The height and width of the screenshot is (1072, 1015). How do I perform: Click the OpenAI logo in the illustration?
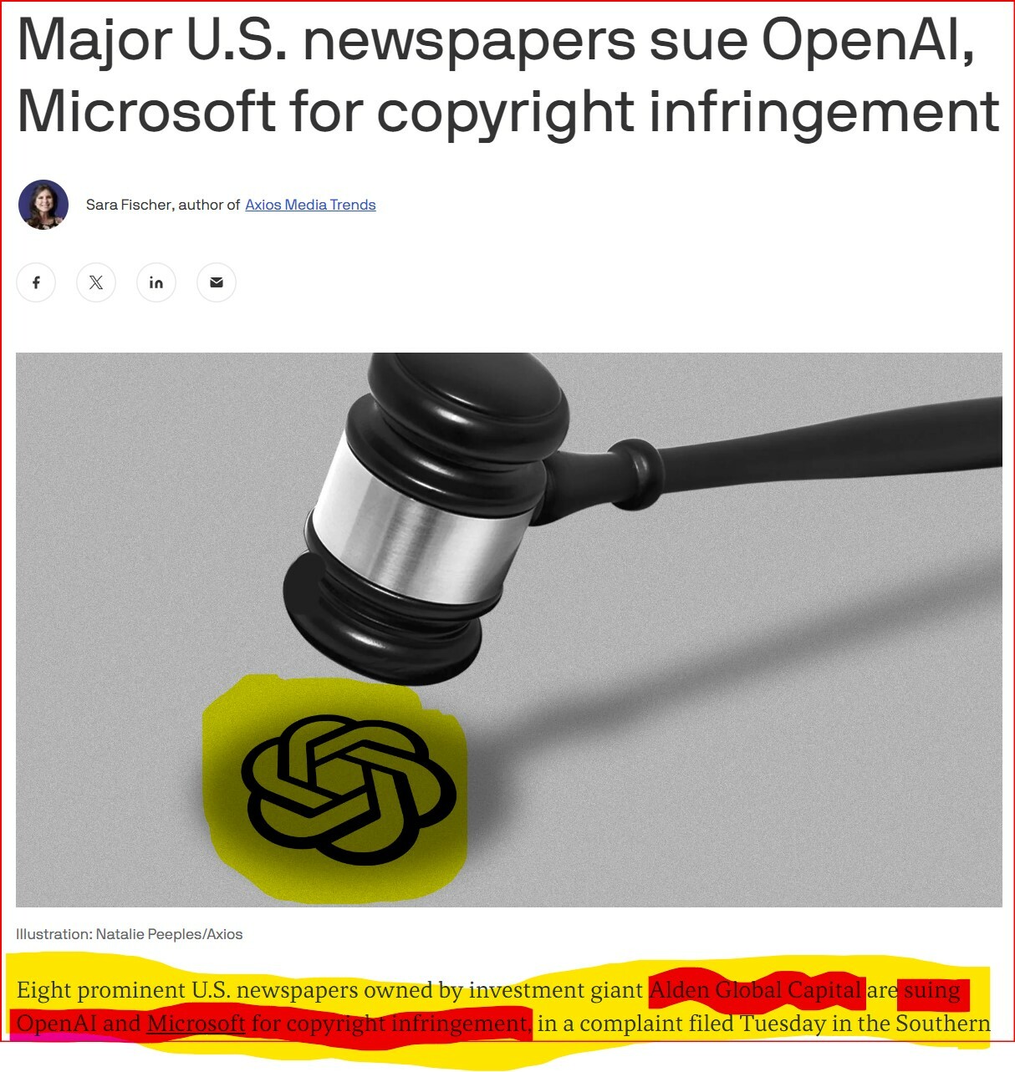349,789
